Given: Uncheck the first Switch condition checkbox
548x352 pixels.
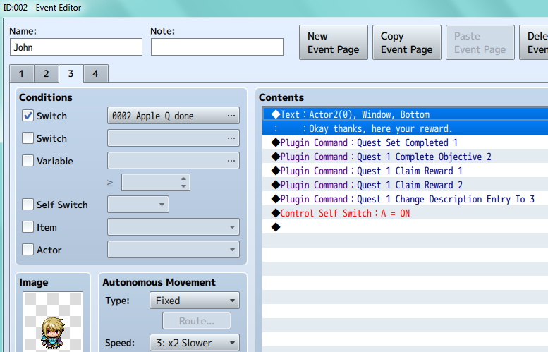Looking at the screenshot, I should tap(28, 116).
